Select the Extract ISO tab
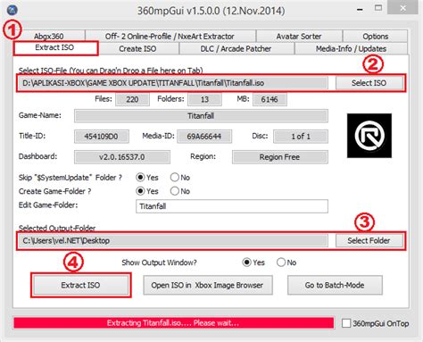This screenshot has height=342, width=423. (55, 48)
